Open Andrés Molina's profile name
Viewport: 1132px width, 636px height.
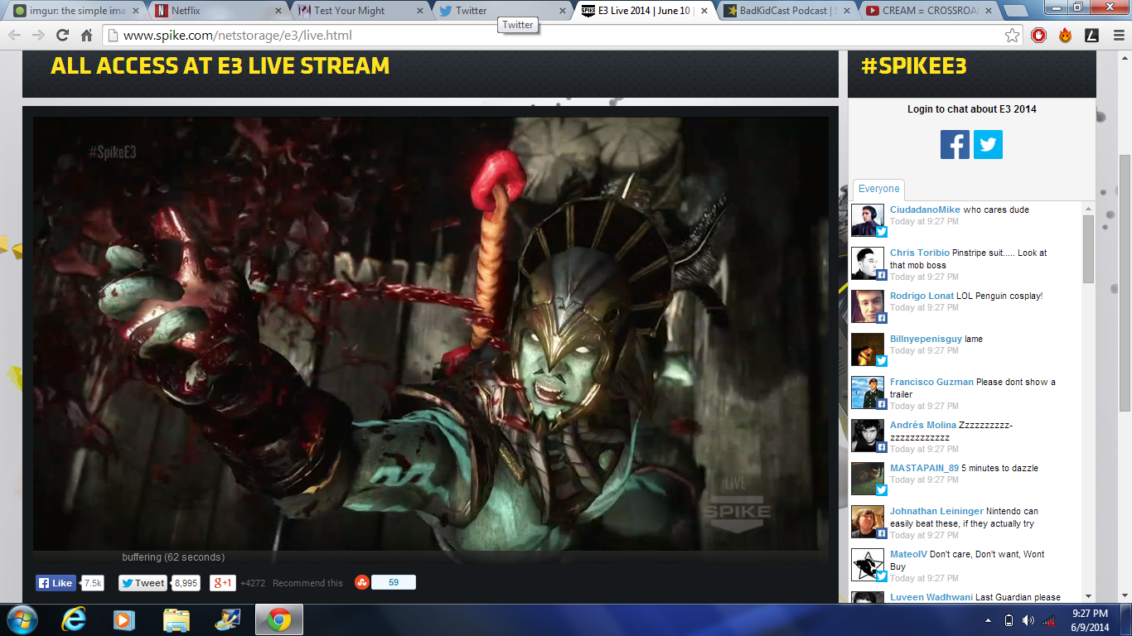coord(923,425)
